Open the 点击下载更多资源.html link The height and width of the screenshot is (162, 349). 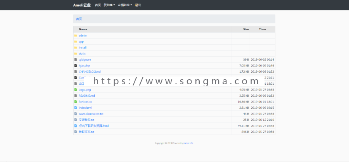[94, 126]
